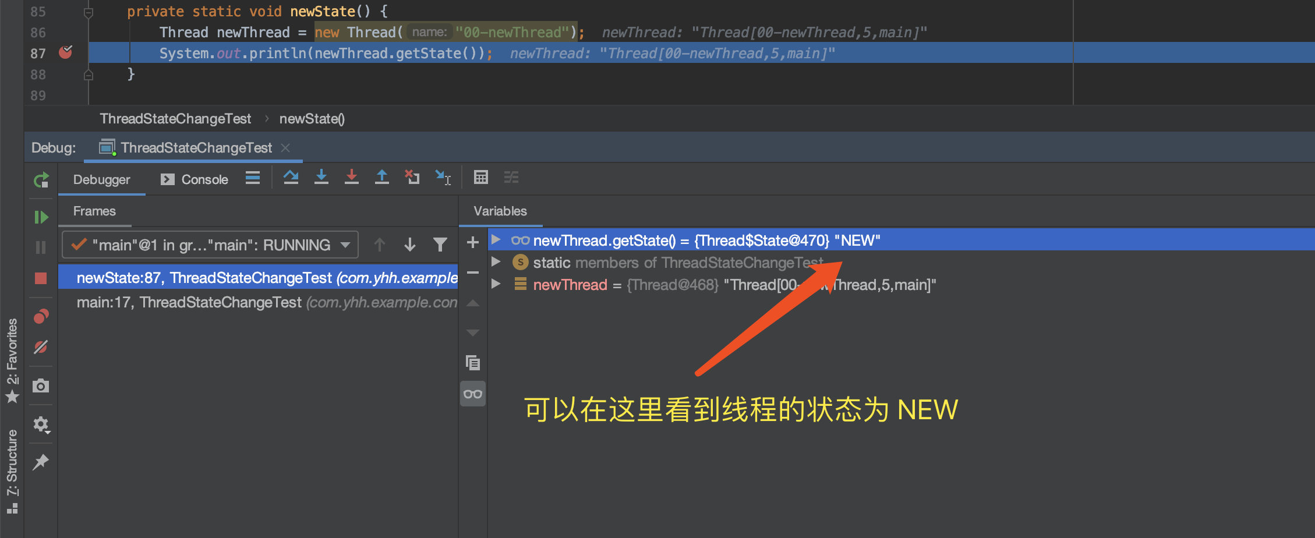Close the ThreadStateChangeTest debug tab
The height and width of the screenshot is (538, 1315).
pyautogui.click(x=285, y=148)
